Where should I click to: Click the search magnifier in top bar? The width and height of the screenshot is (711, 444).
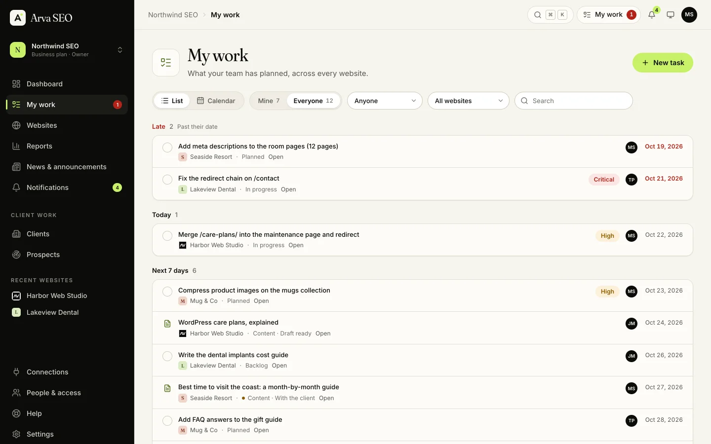point(538,15)
